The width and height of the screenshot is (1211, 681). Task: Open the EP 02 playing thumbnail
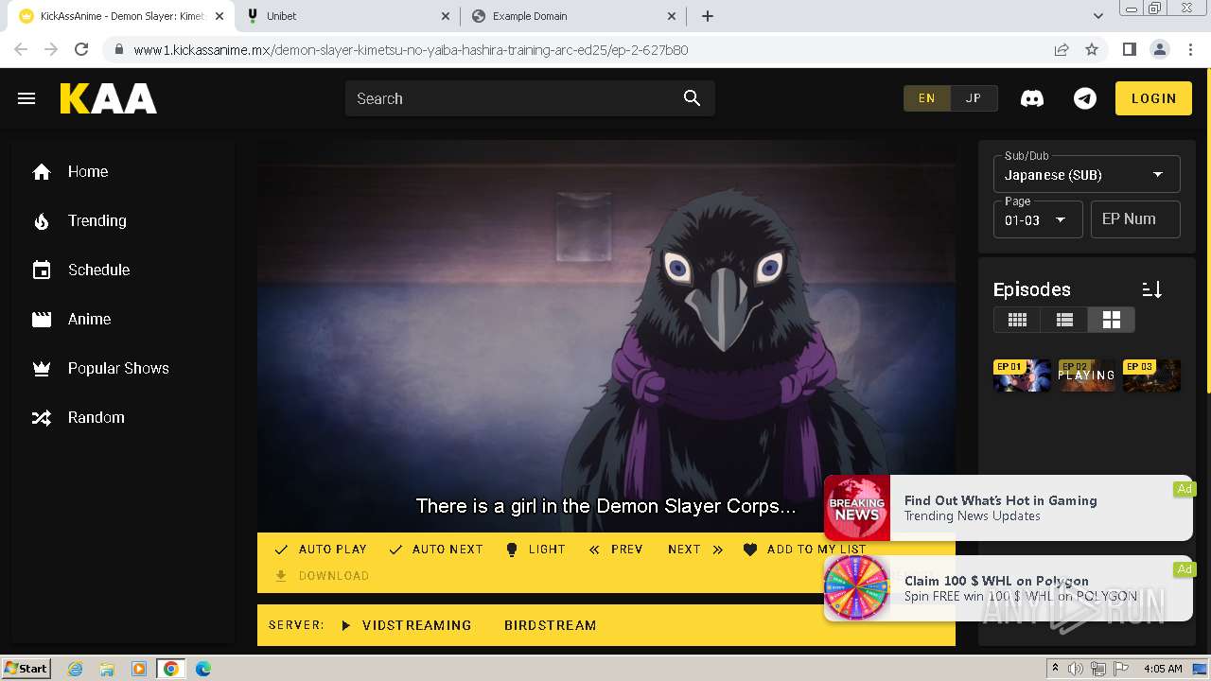click(x=1087, y=375)
